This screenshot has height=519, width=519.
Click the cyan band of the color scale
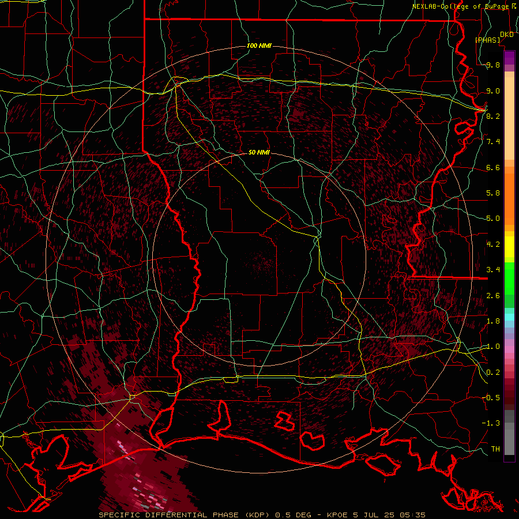tap(509, 317)
